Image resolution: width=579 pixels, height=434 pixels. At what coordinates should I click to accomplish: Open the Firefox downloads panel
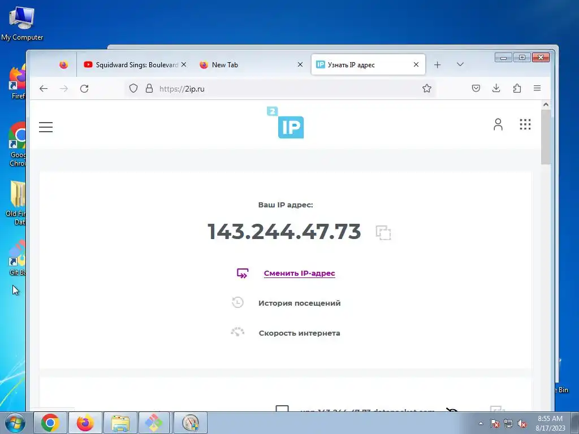(496, 88)
